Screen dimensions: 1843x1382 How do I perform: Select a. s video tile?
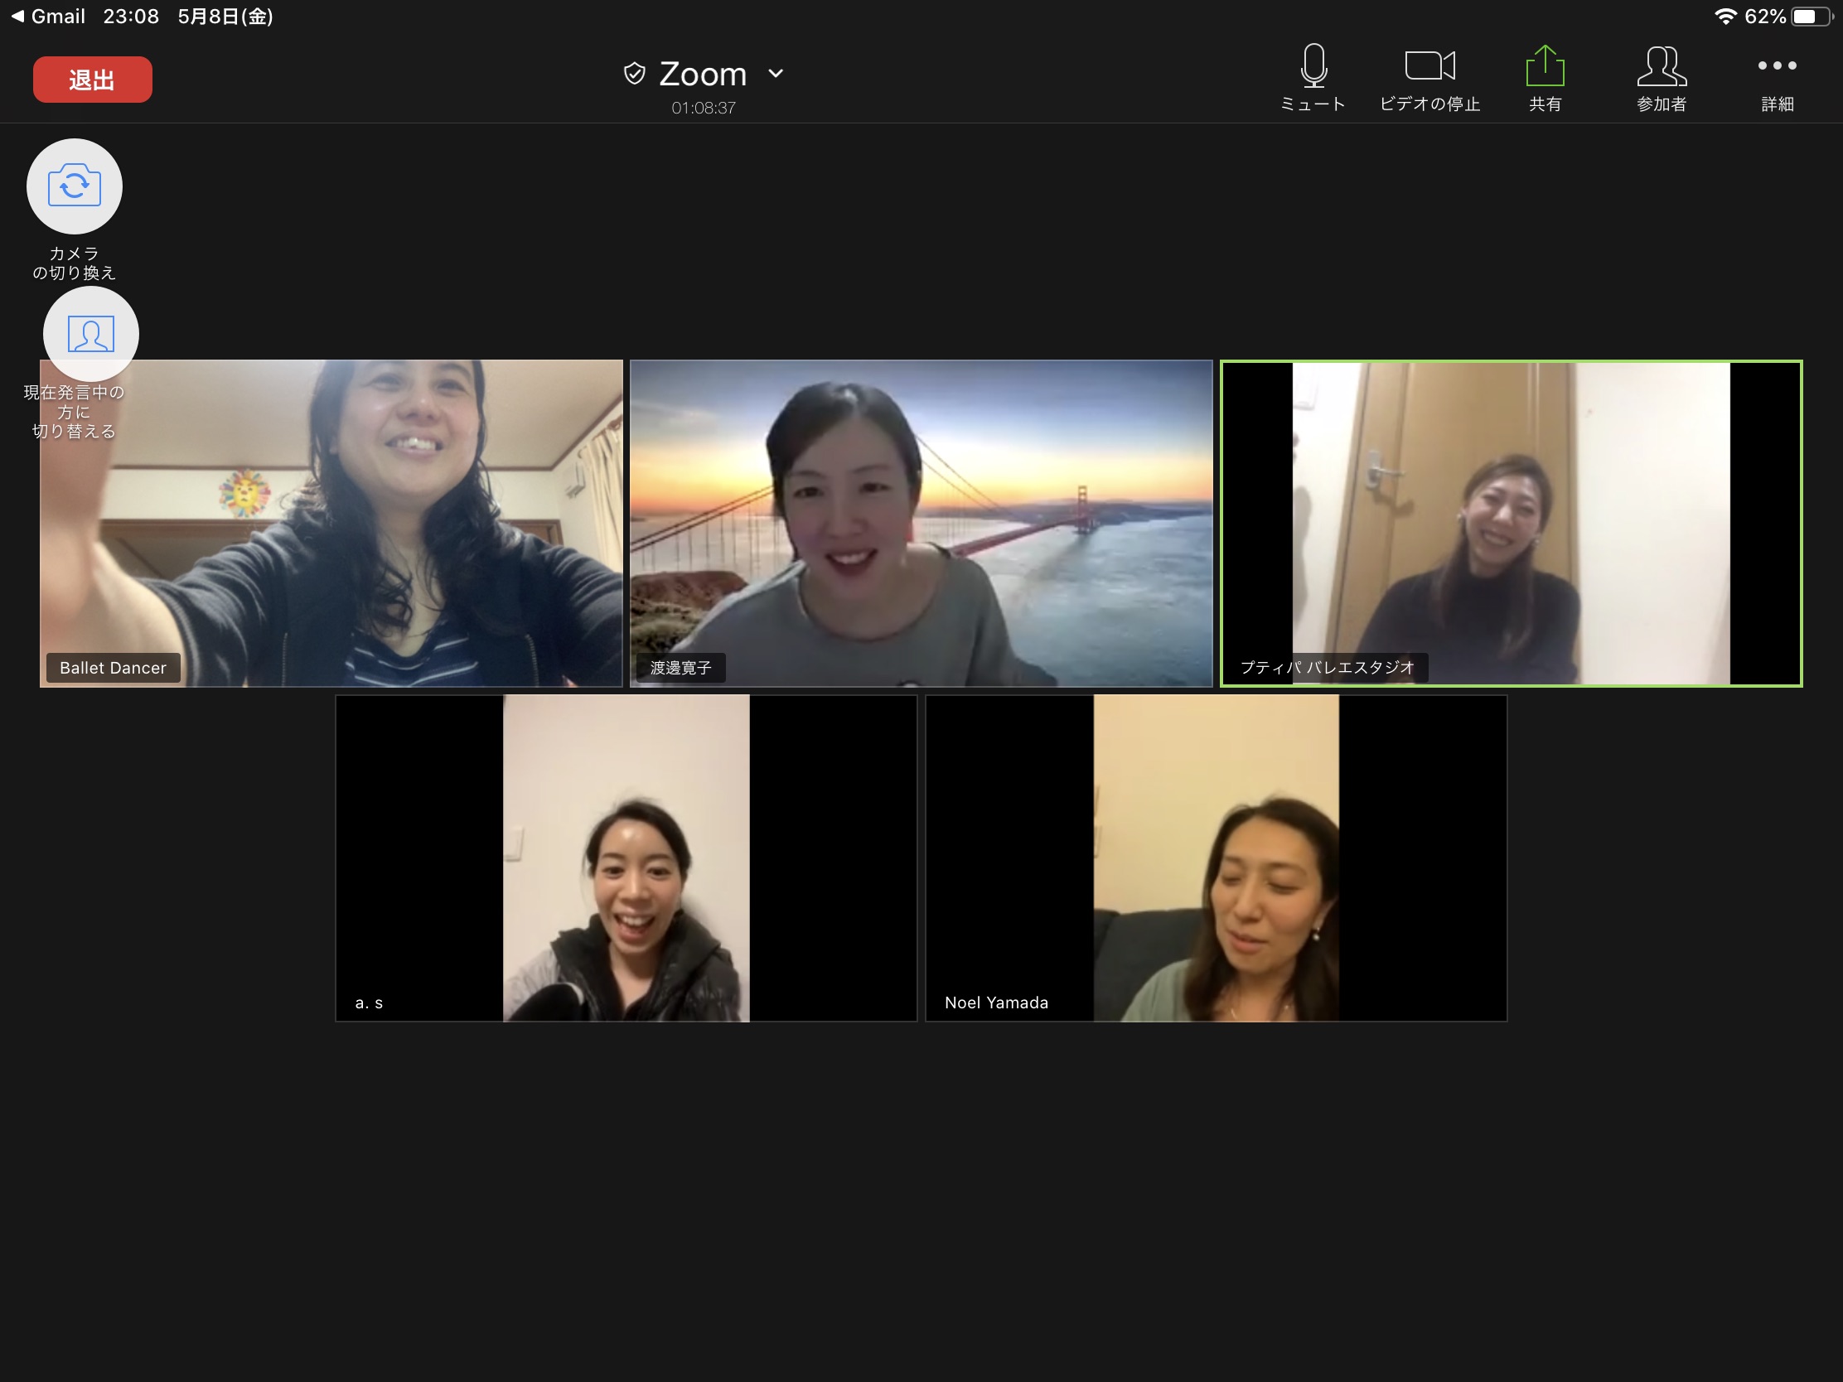tap(626, 858)
